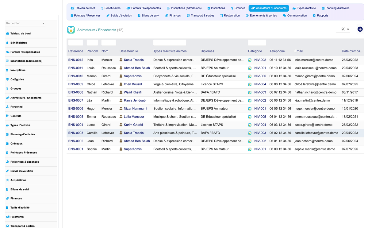The height and width of the screenshot is (228, 368).
Task: Click the Parents / Responsables sidebar icon
Action: click(x=7, y=52)
